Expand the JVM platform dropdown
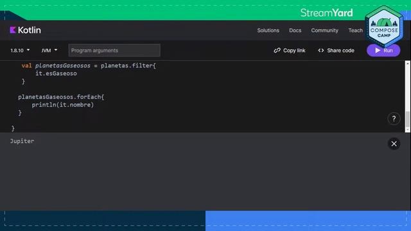411x231 pixels. click(x=49, y=50)
